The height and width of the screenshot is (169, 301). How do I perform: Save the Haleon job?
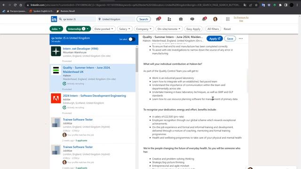[x=230, y=38]
